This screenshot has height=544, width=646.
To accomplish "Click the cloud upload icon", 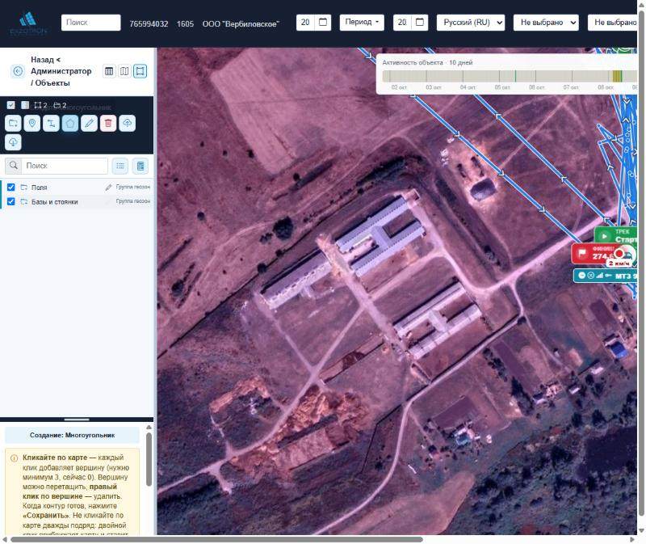I will [128, 124].
